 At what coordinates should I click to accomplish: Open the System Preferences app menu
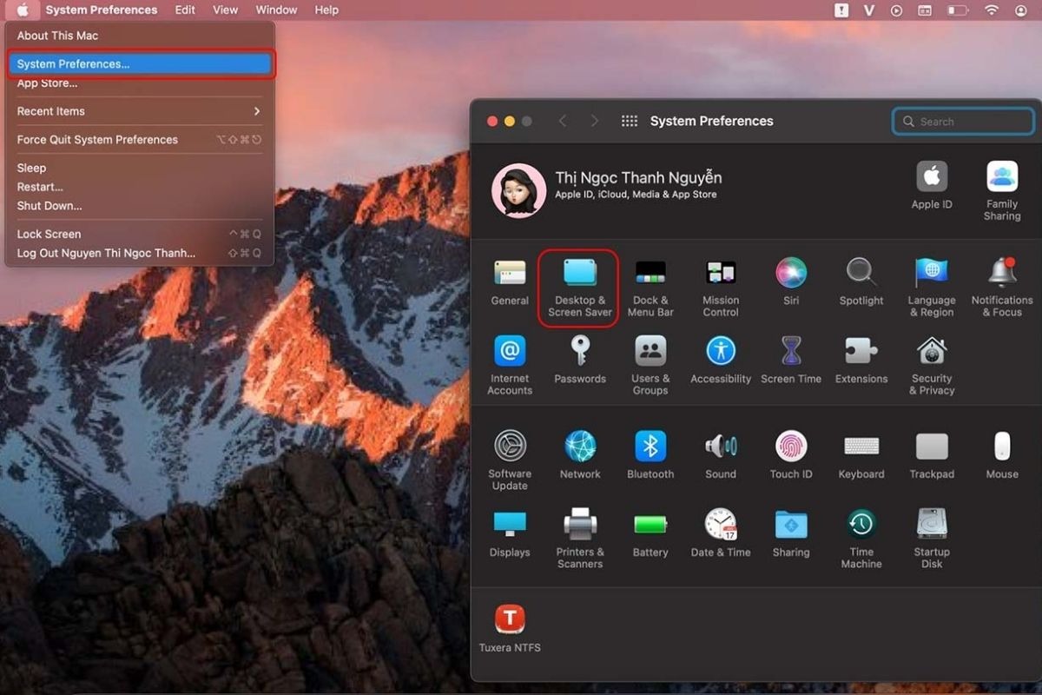pyautogui.click(x=102, y=10)
